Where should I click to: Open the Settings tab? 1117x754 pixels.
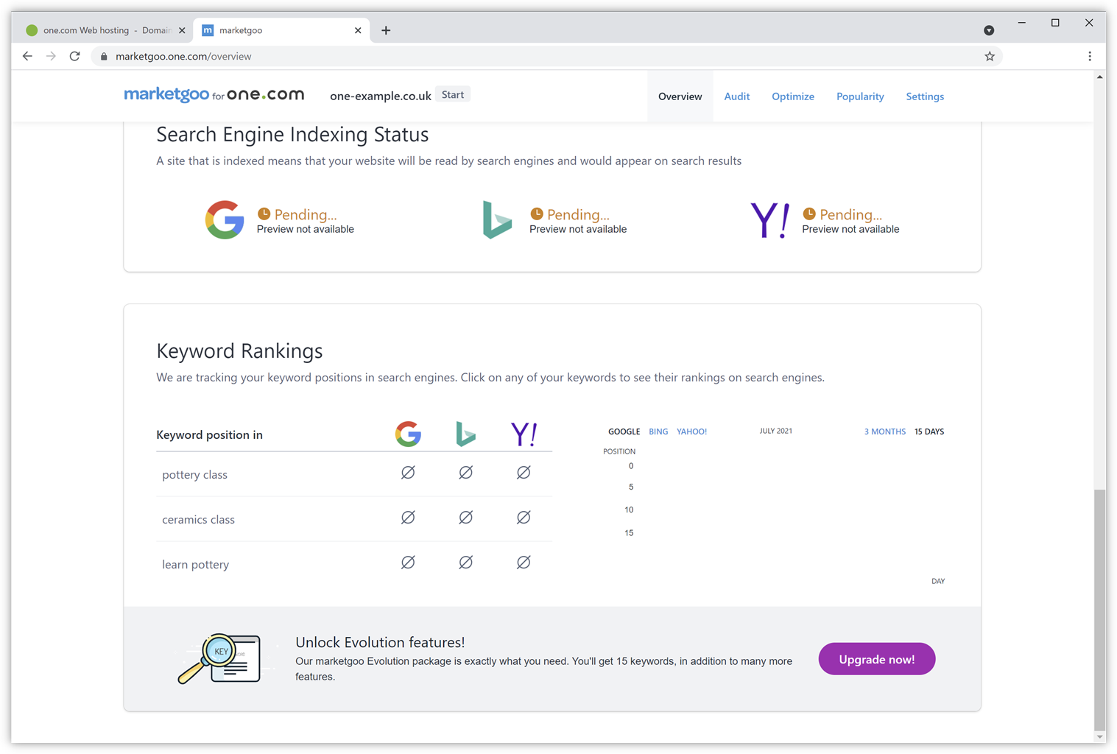(x=924, y=96)
